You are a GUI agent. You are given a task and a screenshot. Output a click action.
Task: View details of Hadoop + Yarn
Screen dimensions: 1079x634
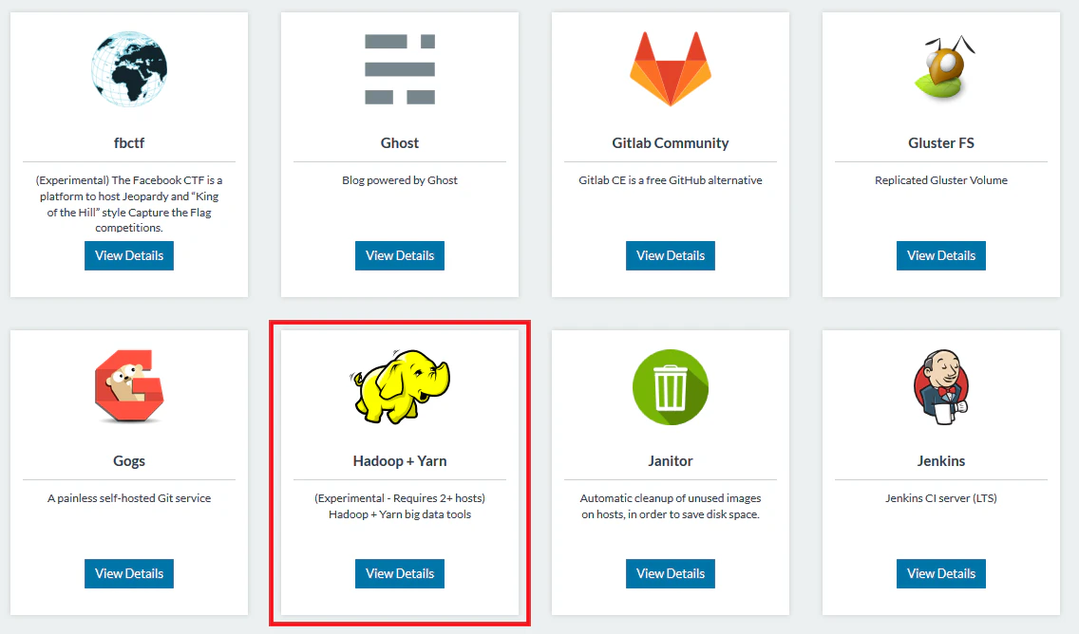tap(400, 573)
